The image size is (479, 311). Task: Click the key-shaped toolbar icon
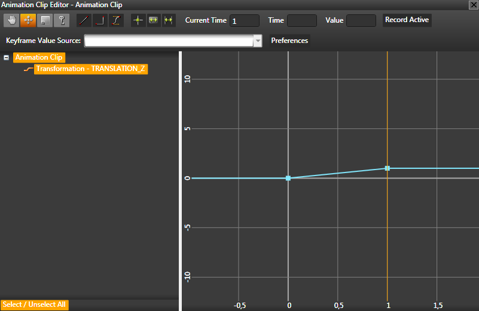tap(62, 20)
